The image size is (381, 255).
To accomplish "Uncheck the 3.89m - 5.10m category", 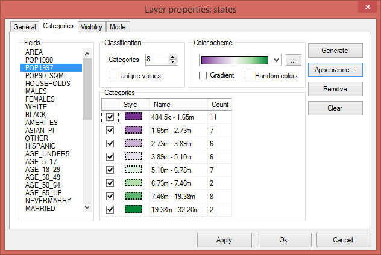I will click(x=110, y=156).
